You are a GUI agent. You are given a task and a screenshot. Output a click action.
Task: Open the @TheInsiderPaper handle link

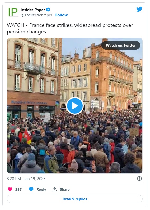(x=36, y=15)
